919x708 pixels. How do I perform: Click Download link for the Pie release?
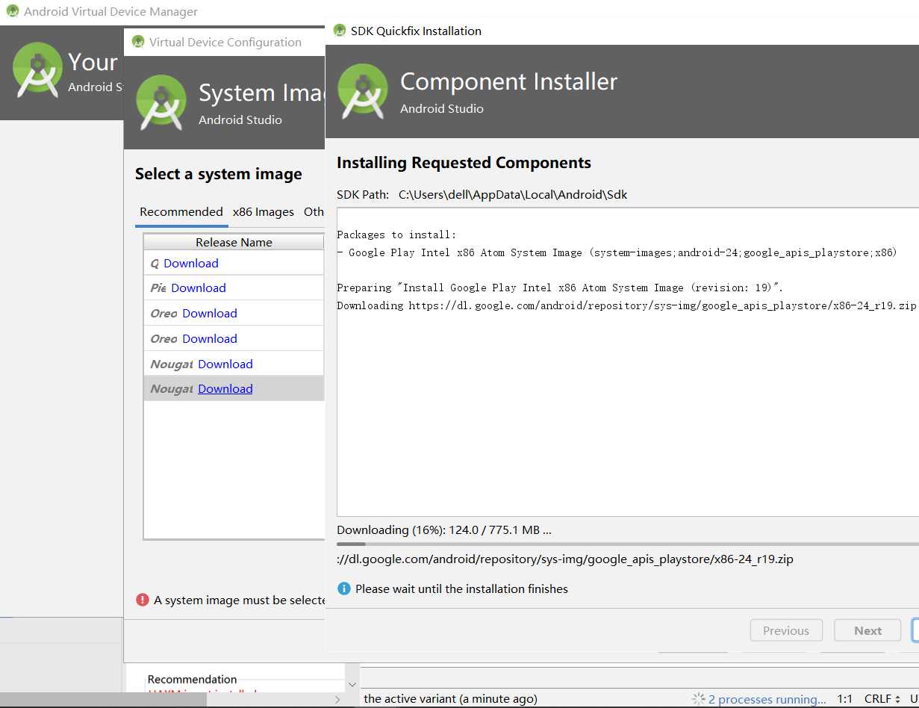click(199, 288)
